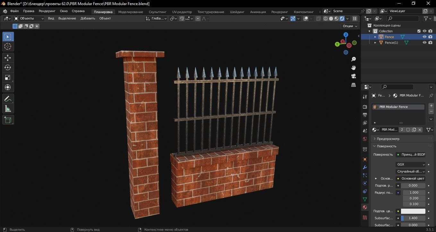Open Tool properties tab
This screenshot has height=232, width=436.
click(x=365, y=97)
